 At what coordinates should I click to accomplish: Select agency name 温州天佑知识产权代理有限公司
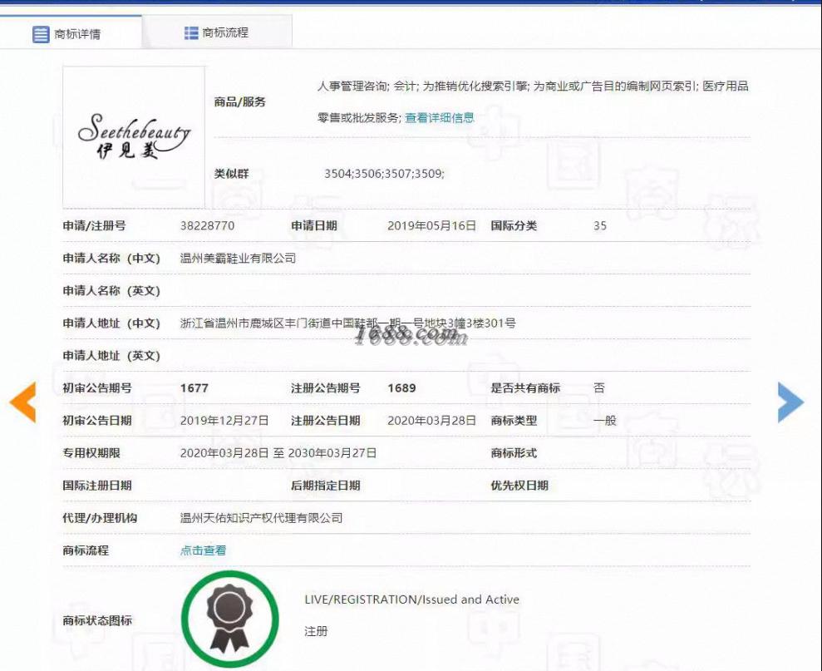261,518
